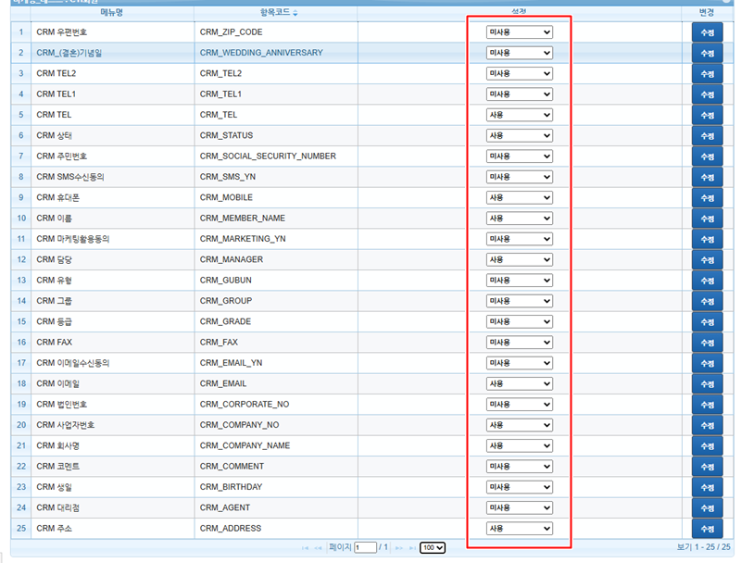Viewport: 741px width, 563px height.
Task: Open the setting dropdown for CRM_MOBILE
Action: [x=520, y=197]
